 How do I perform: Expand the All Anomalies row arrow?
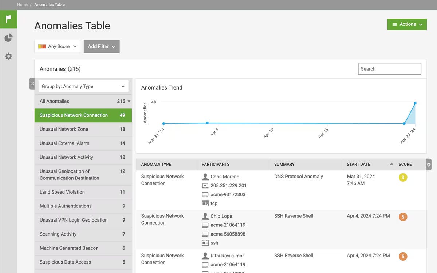[129, 102]
